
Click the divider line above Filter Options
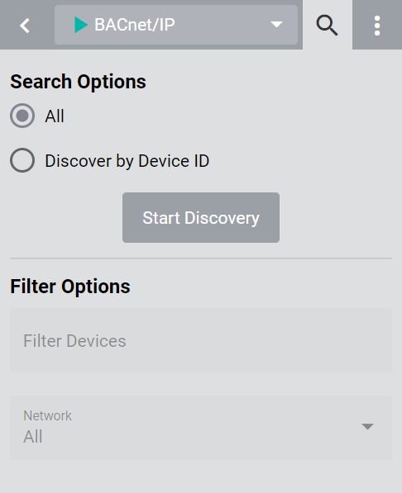coord(201,258)
